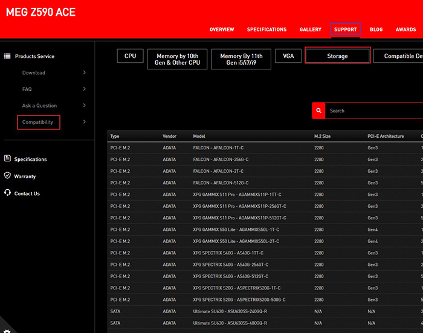Select XPG GAMMIX S11 Pro AGAMMIXS11P-512GT-C
Screen dimensions: 423x333
(239, 218)
